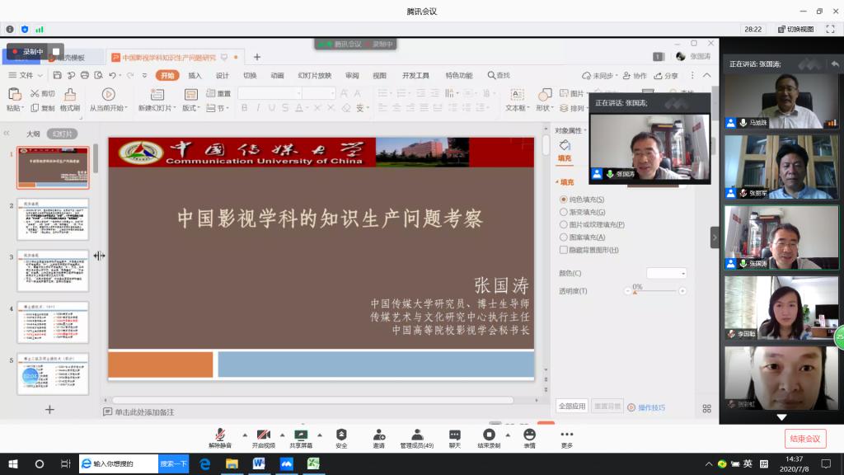The height and width of the screenshot is (475, 844).
Task: Increase transparency with plus button
Action: pos(682,291)
